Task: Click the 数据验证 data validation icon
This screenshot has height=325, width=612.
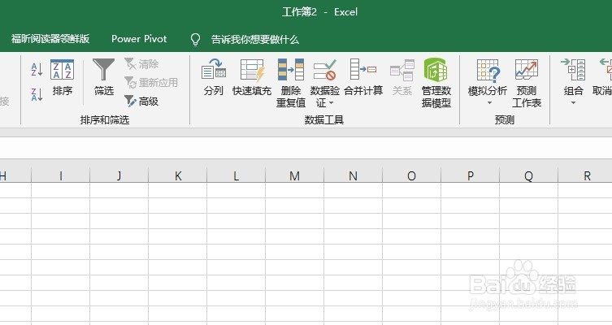Action: pyautogui.click(x=325, y=70)
